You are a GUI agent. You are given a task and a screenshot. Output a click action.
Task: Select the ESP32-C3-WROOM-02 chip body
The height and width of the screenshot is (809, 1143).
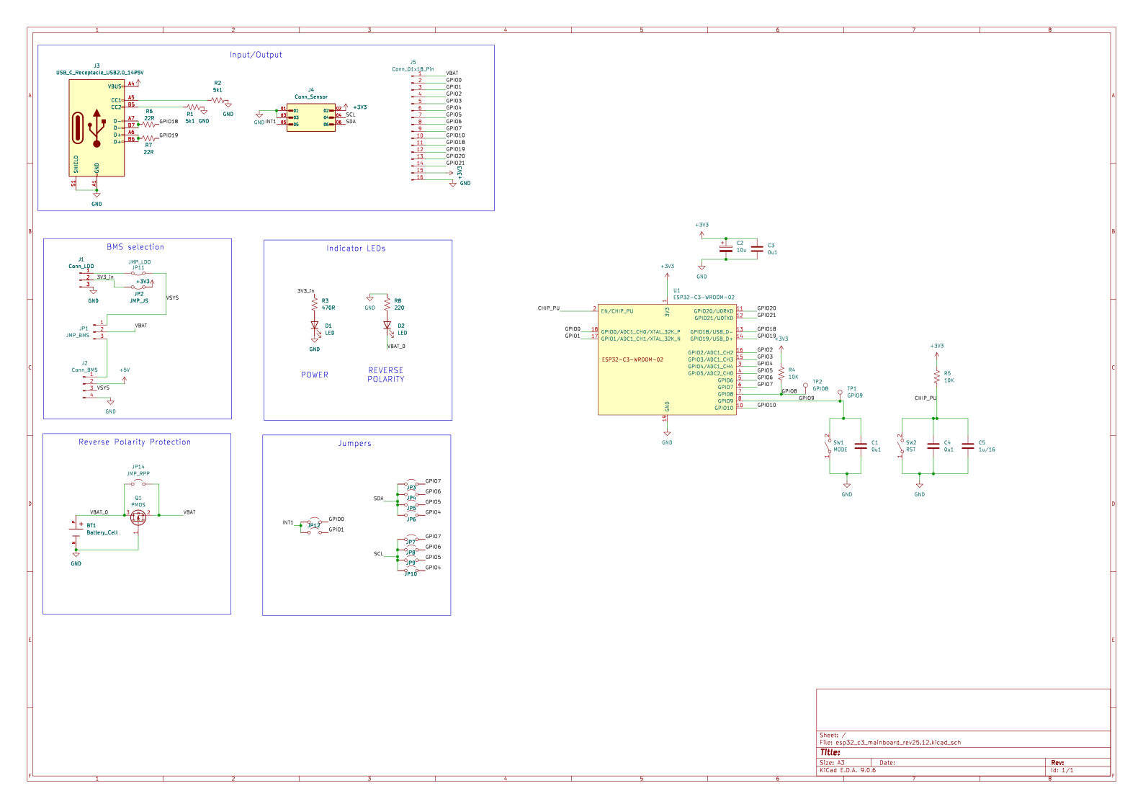[666, 359]
